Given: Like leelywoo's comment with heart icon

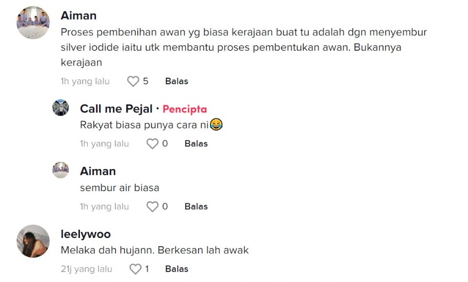Looking at the screenshot, I should 135,269.
